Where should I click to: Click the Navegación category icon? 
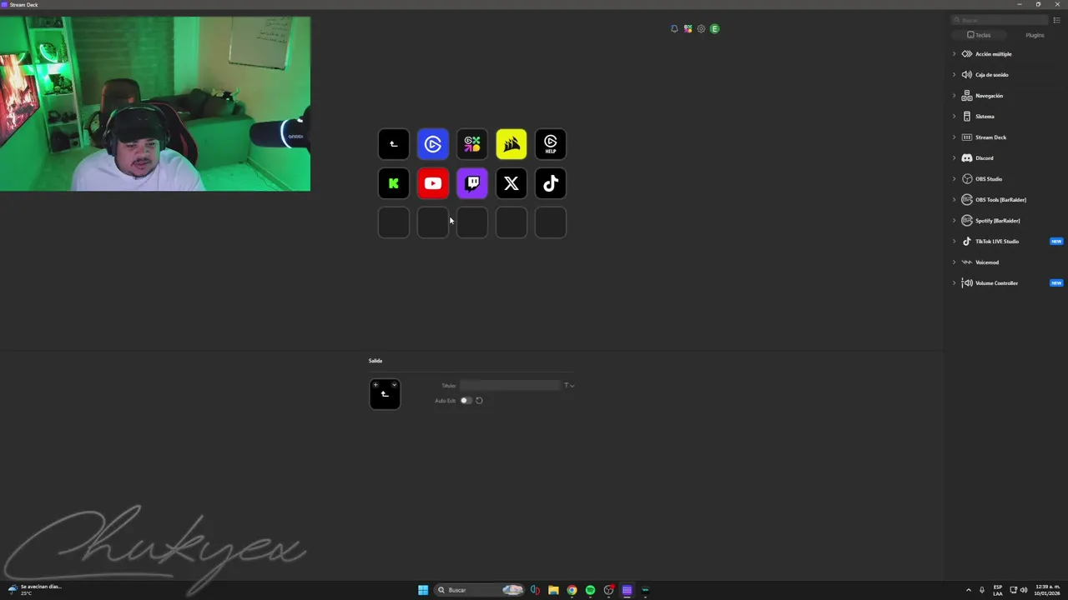(967, 95)
